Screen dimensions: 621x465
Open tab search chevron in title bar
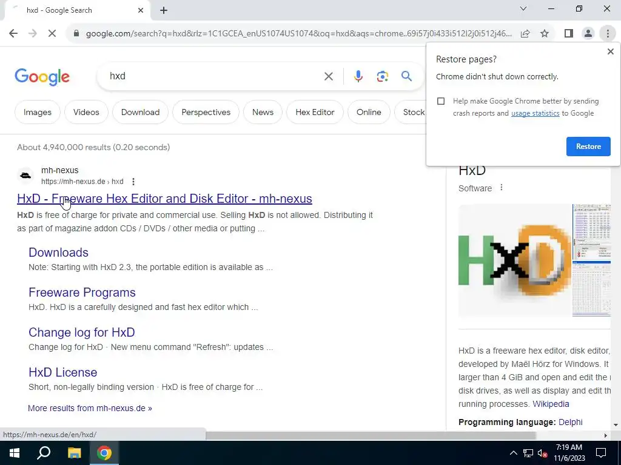pyautogui.click(x=523, y=8)
